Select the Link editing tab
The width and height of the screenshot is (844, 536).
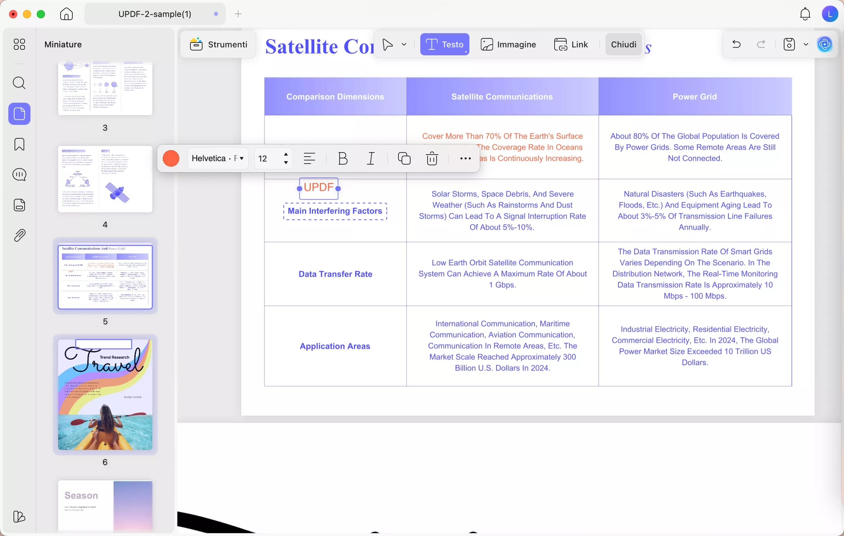(571, 45)
